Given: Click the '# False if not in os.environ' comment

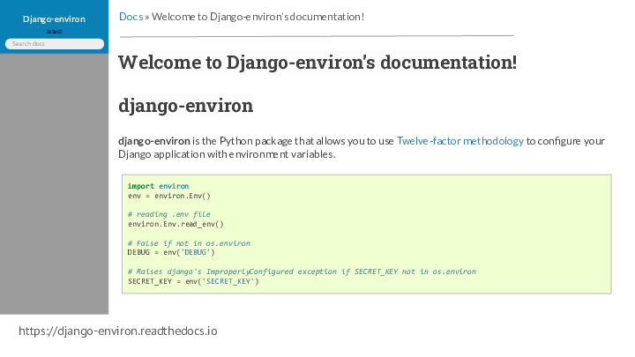Looking at the screenshot, I should click(x=189, y=243).
